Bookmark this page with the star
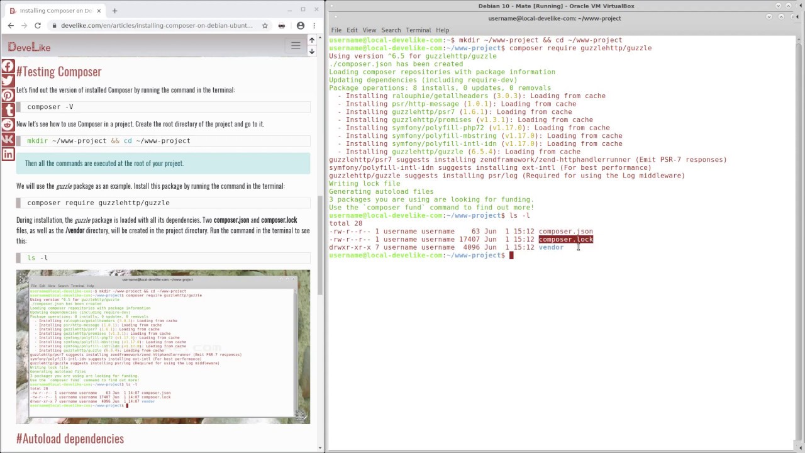This screenshot has width=805, height=453. [x=265, y=26]
